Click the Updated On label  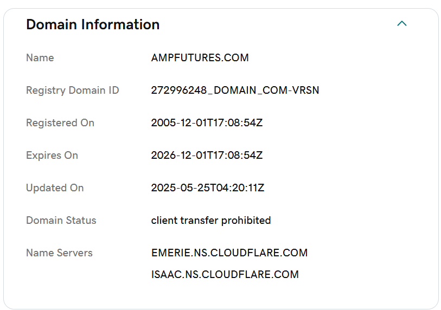(x=55, y=188)
